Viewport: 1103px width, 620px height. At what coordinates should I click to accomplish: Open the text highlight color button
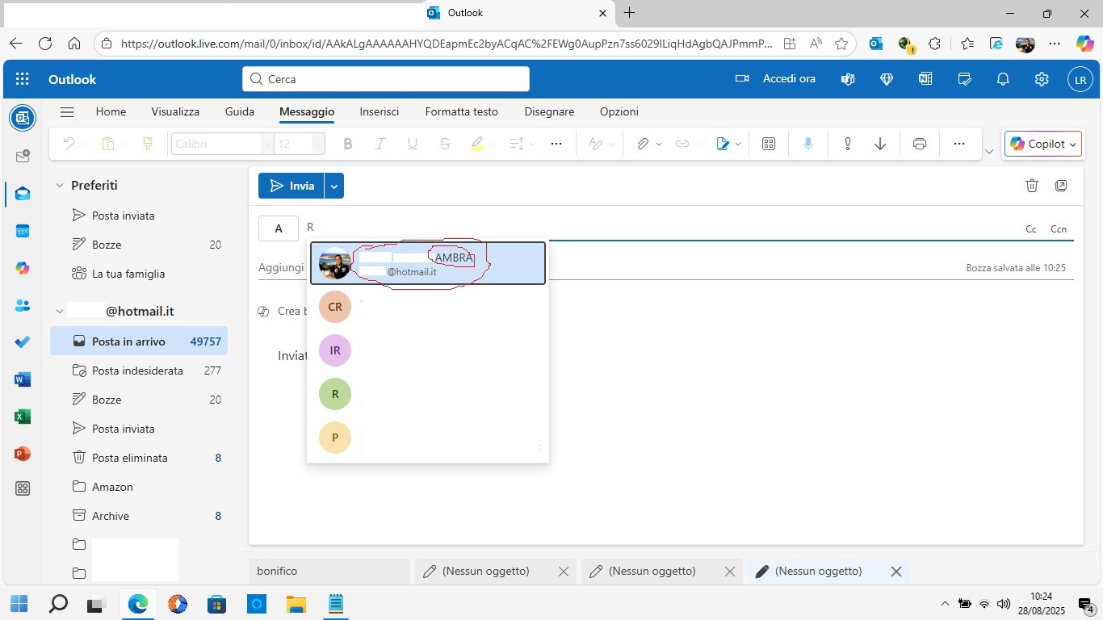(x=476, y=144)
